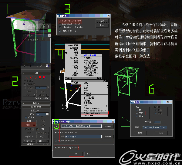Click 确定 button in 附加选项 dialog

pos(102,21)
